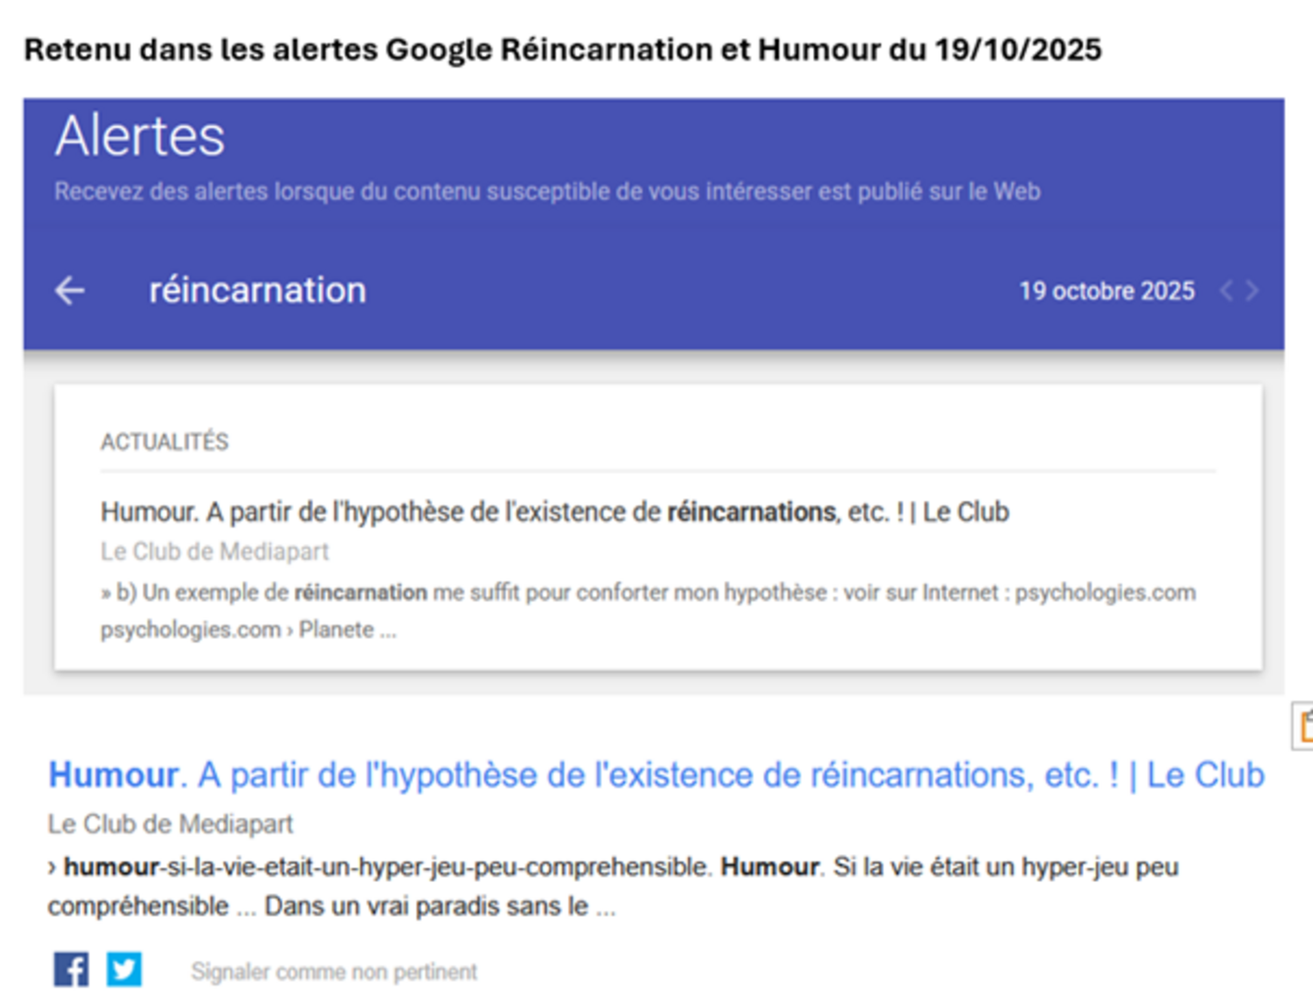The height and width of the screenshot is (1007, 1313).
Task: Click Le Club de Mediapart under blue link
Action: 170,824
